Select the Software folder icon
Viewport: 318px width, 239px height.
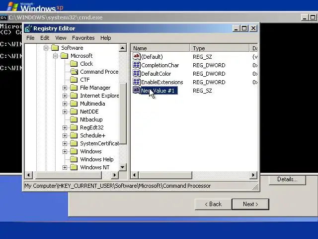pyautogui.click(x=55, y=48)
